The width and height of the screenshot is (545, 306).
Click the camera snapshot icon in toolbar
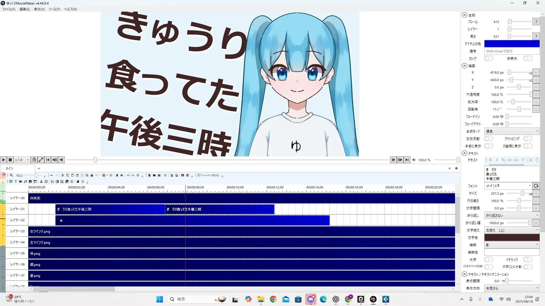183,175
